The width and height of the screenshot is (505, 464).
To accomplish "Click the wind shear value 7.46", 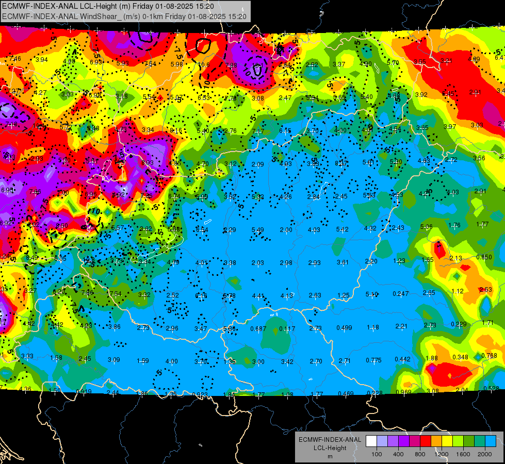I will pos(15,59).
